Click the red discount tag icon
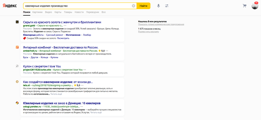Viewport: 261px width, 120px height. [24, 38]
